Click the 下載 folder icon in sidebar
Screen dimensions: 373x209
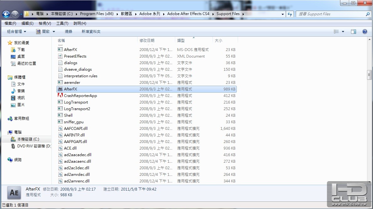pos(13,49)
